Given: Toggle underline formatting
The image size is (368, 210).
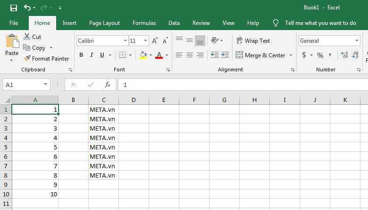Looking at the screenshot, I should tap(102, 55).
